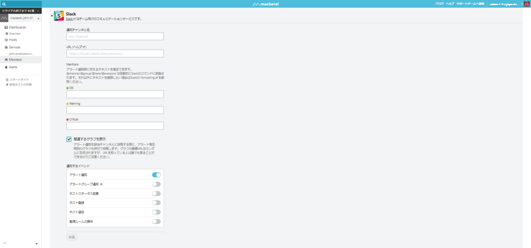Viewport: 531px width, 248px height.
Task: Focus the OK mention text field
Action: click(115, 94)
